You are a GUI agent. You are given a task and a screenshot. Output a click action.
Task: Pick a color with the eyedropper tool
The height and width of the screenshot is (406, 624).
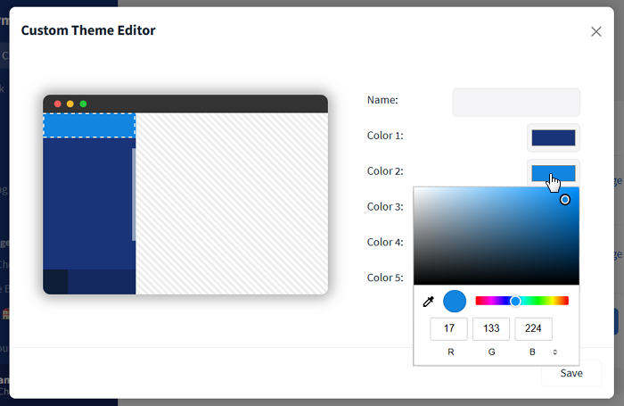[x=428, y=302]
